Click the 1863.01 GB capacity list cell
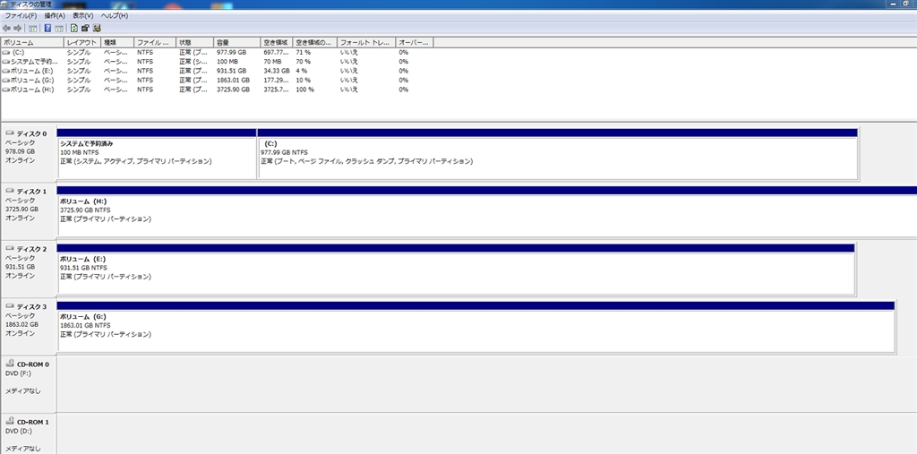Image resolution: width=917 pixels, height=454 pixels. point(234,81)
